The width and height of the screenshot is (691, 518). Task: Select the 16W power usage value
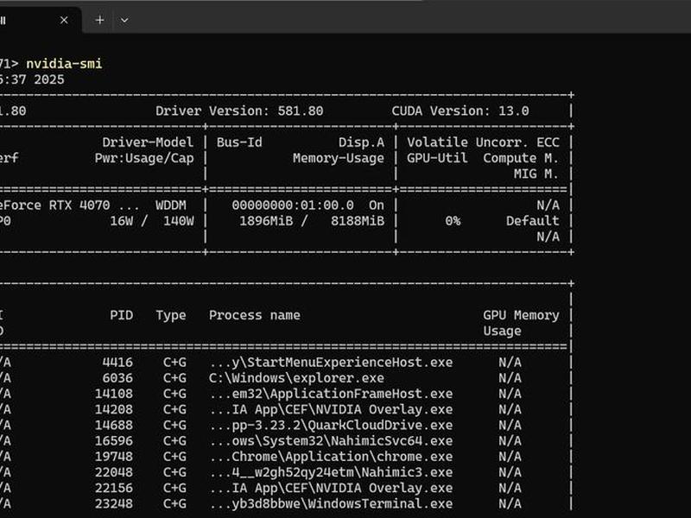(x=121, y=221)
